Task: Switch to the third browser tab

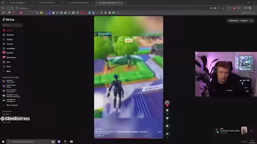Action: pyautogui.click(x=80, y=3)
